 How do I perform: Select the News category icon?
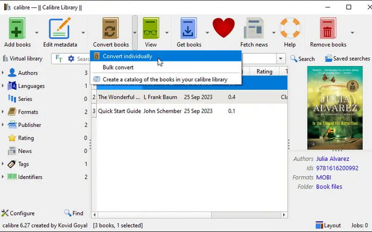[x=12, y=151]
